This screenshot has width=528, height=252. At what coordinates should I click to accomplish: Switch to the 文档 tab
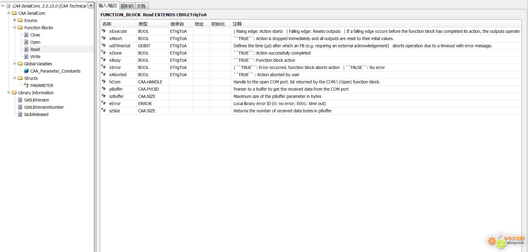pos(141,6)
